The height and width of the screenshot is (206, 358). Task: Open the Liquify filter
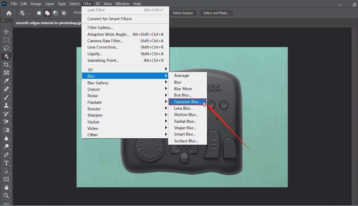point(94,54)
